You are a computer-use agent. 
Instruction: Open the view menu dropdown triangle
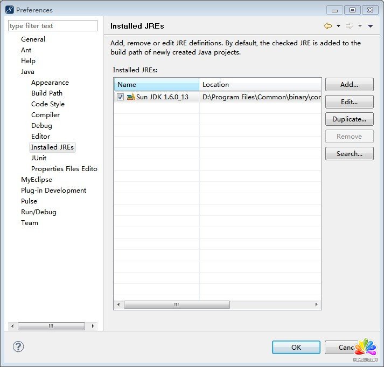point(371,26)
